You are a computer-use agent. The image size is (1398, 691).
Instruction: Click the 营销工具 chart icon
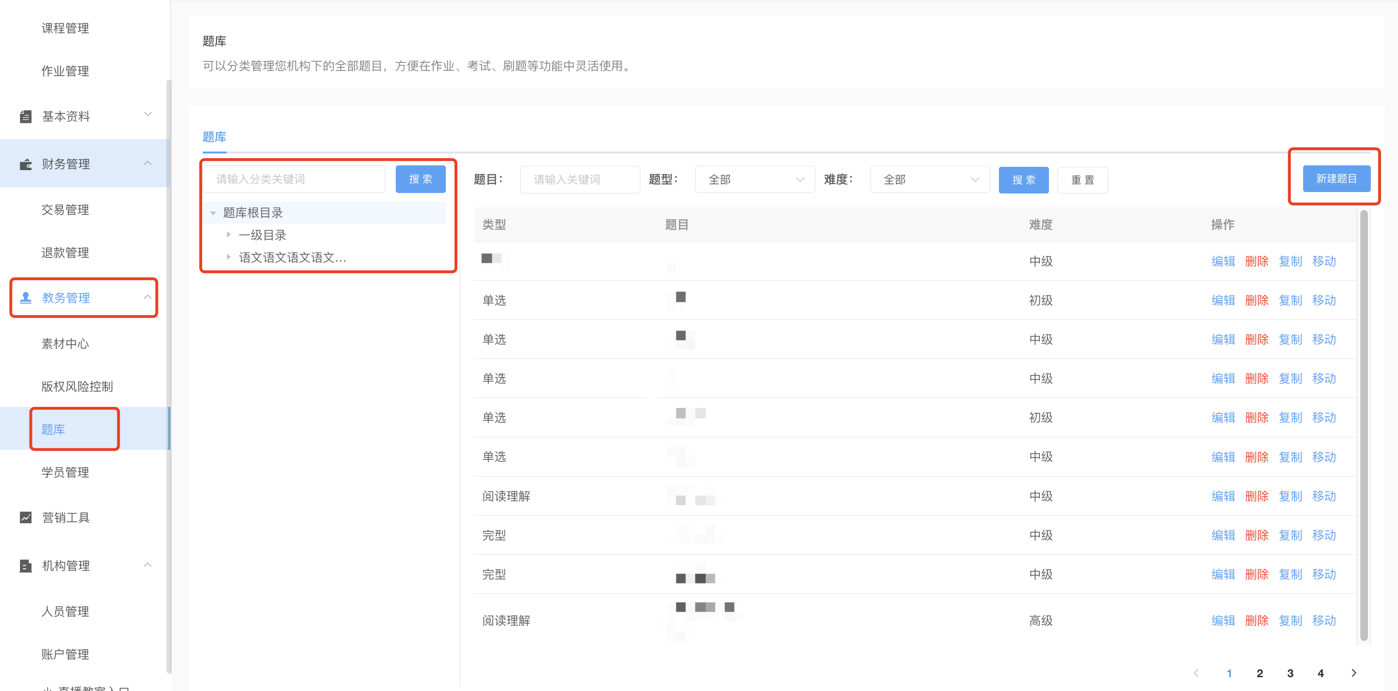pos(25,518)
